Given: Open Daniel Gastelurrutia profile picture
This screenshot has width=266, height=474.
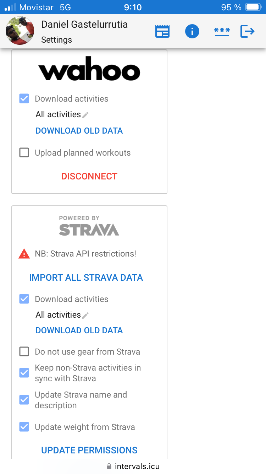Looking at the screenshot, I should [20, 31].
